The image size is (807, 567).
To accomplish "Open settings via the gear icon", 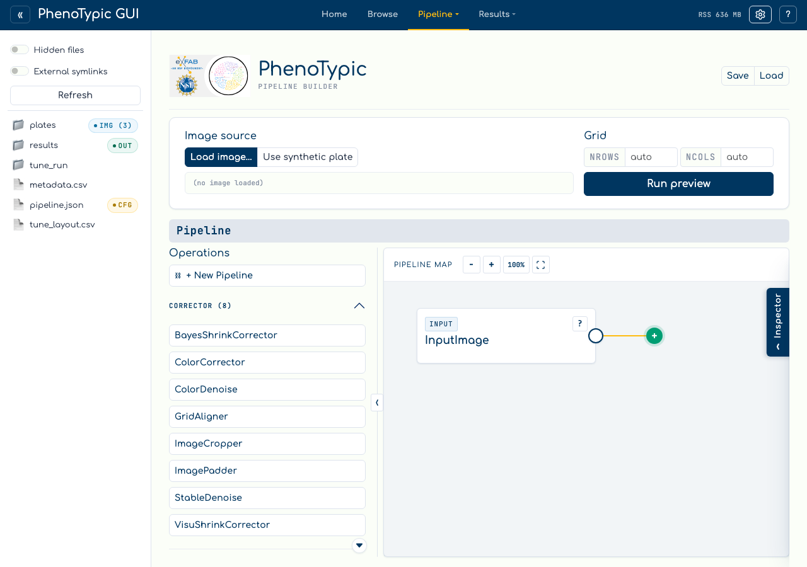I will pyautogui.click(x=760, y=14).
